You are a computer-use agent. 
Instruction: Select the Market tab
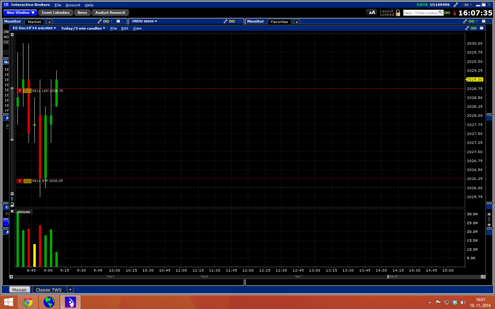click(34, 22)
